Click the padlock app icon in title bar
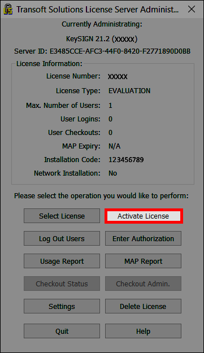The image size is (204, 353). pyautogui.click(x=8, y=9)
